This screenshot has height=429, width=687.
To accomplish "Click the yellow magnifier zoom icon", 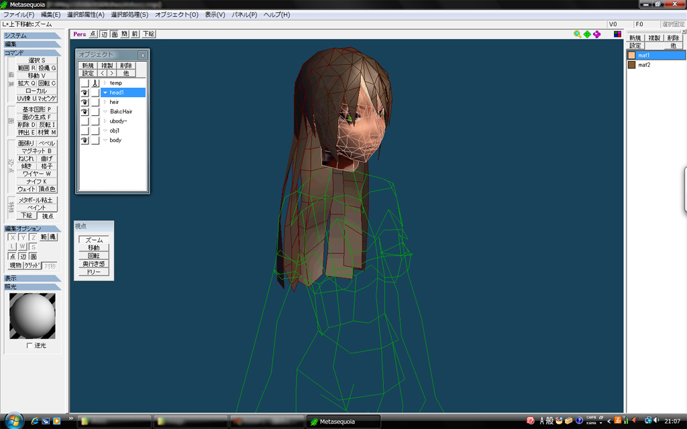I will [578, 34].
